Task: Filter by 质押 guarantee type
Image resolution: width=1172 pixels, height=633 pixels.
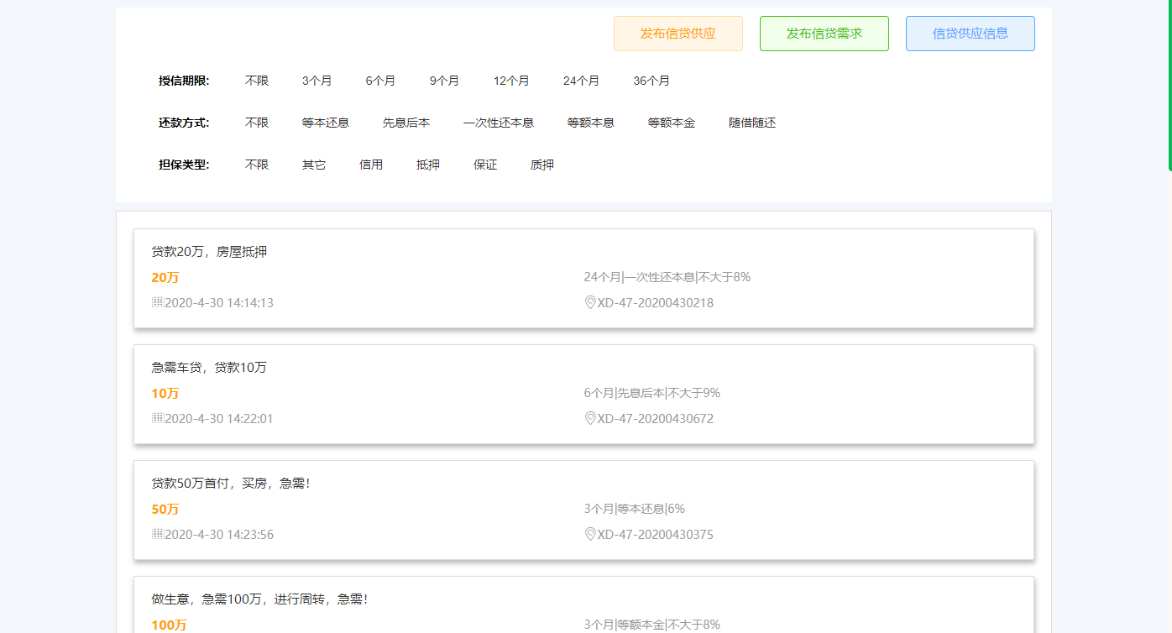Action: coord(542,165)
